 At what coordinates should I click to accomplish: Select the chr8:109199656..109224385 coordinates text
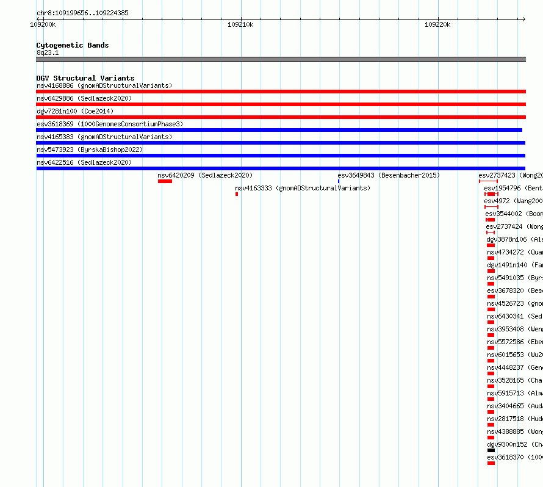82,13
